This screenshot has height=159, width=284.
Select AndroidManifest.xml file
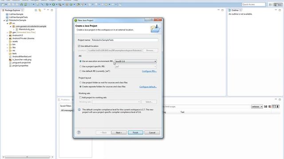[x=22, y=57]
